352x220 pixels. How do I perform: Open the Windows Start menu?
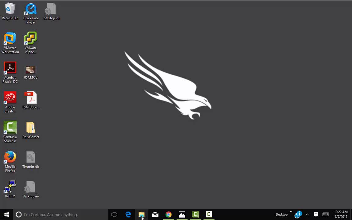click(x=6, y=215)
